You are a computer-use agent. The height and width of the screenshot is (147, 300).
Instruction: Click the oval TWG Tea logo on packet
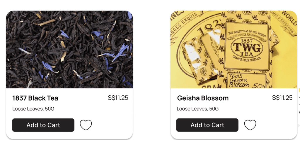point(246,48)
